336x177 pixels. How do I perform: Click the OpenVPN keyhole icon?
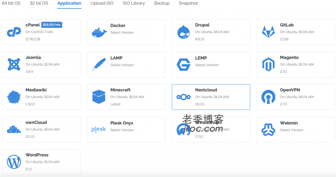[268, 97]
